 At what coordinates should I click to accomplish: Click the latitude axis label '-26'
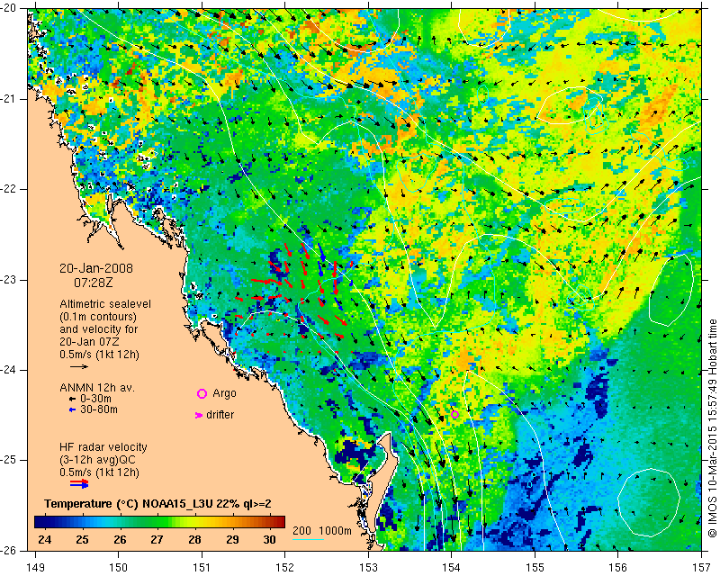click(x=9, y=550)
